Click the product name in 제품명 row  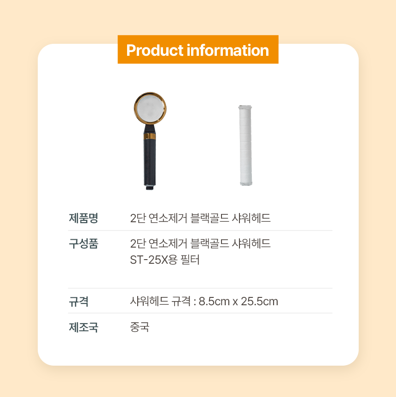coord(200,218)
